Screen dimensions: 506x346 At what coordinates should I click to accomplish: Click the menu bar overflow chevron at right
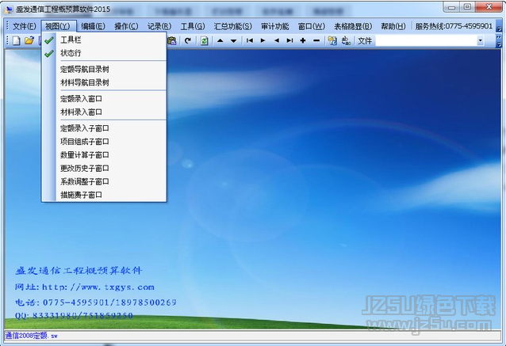click(499, 29)
